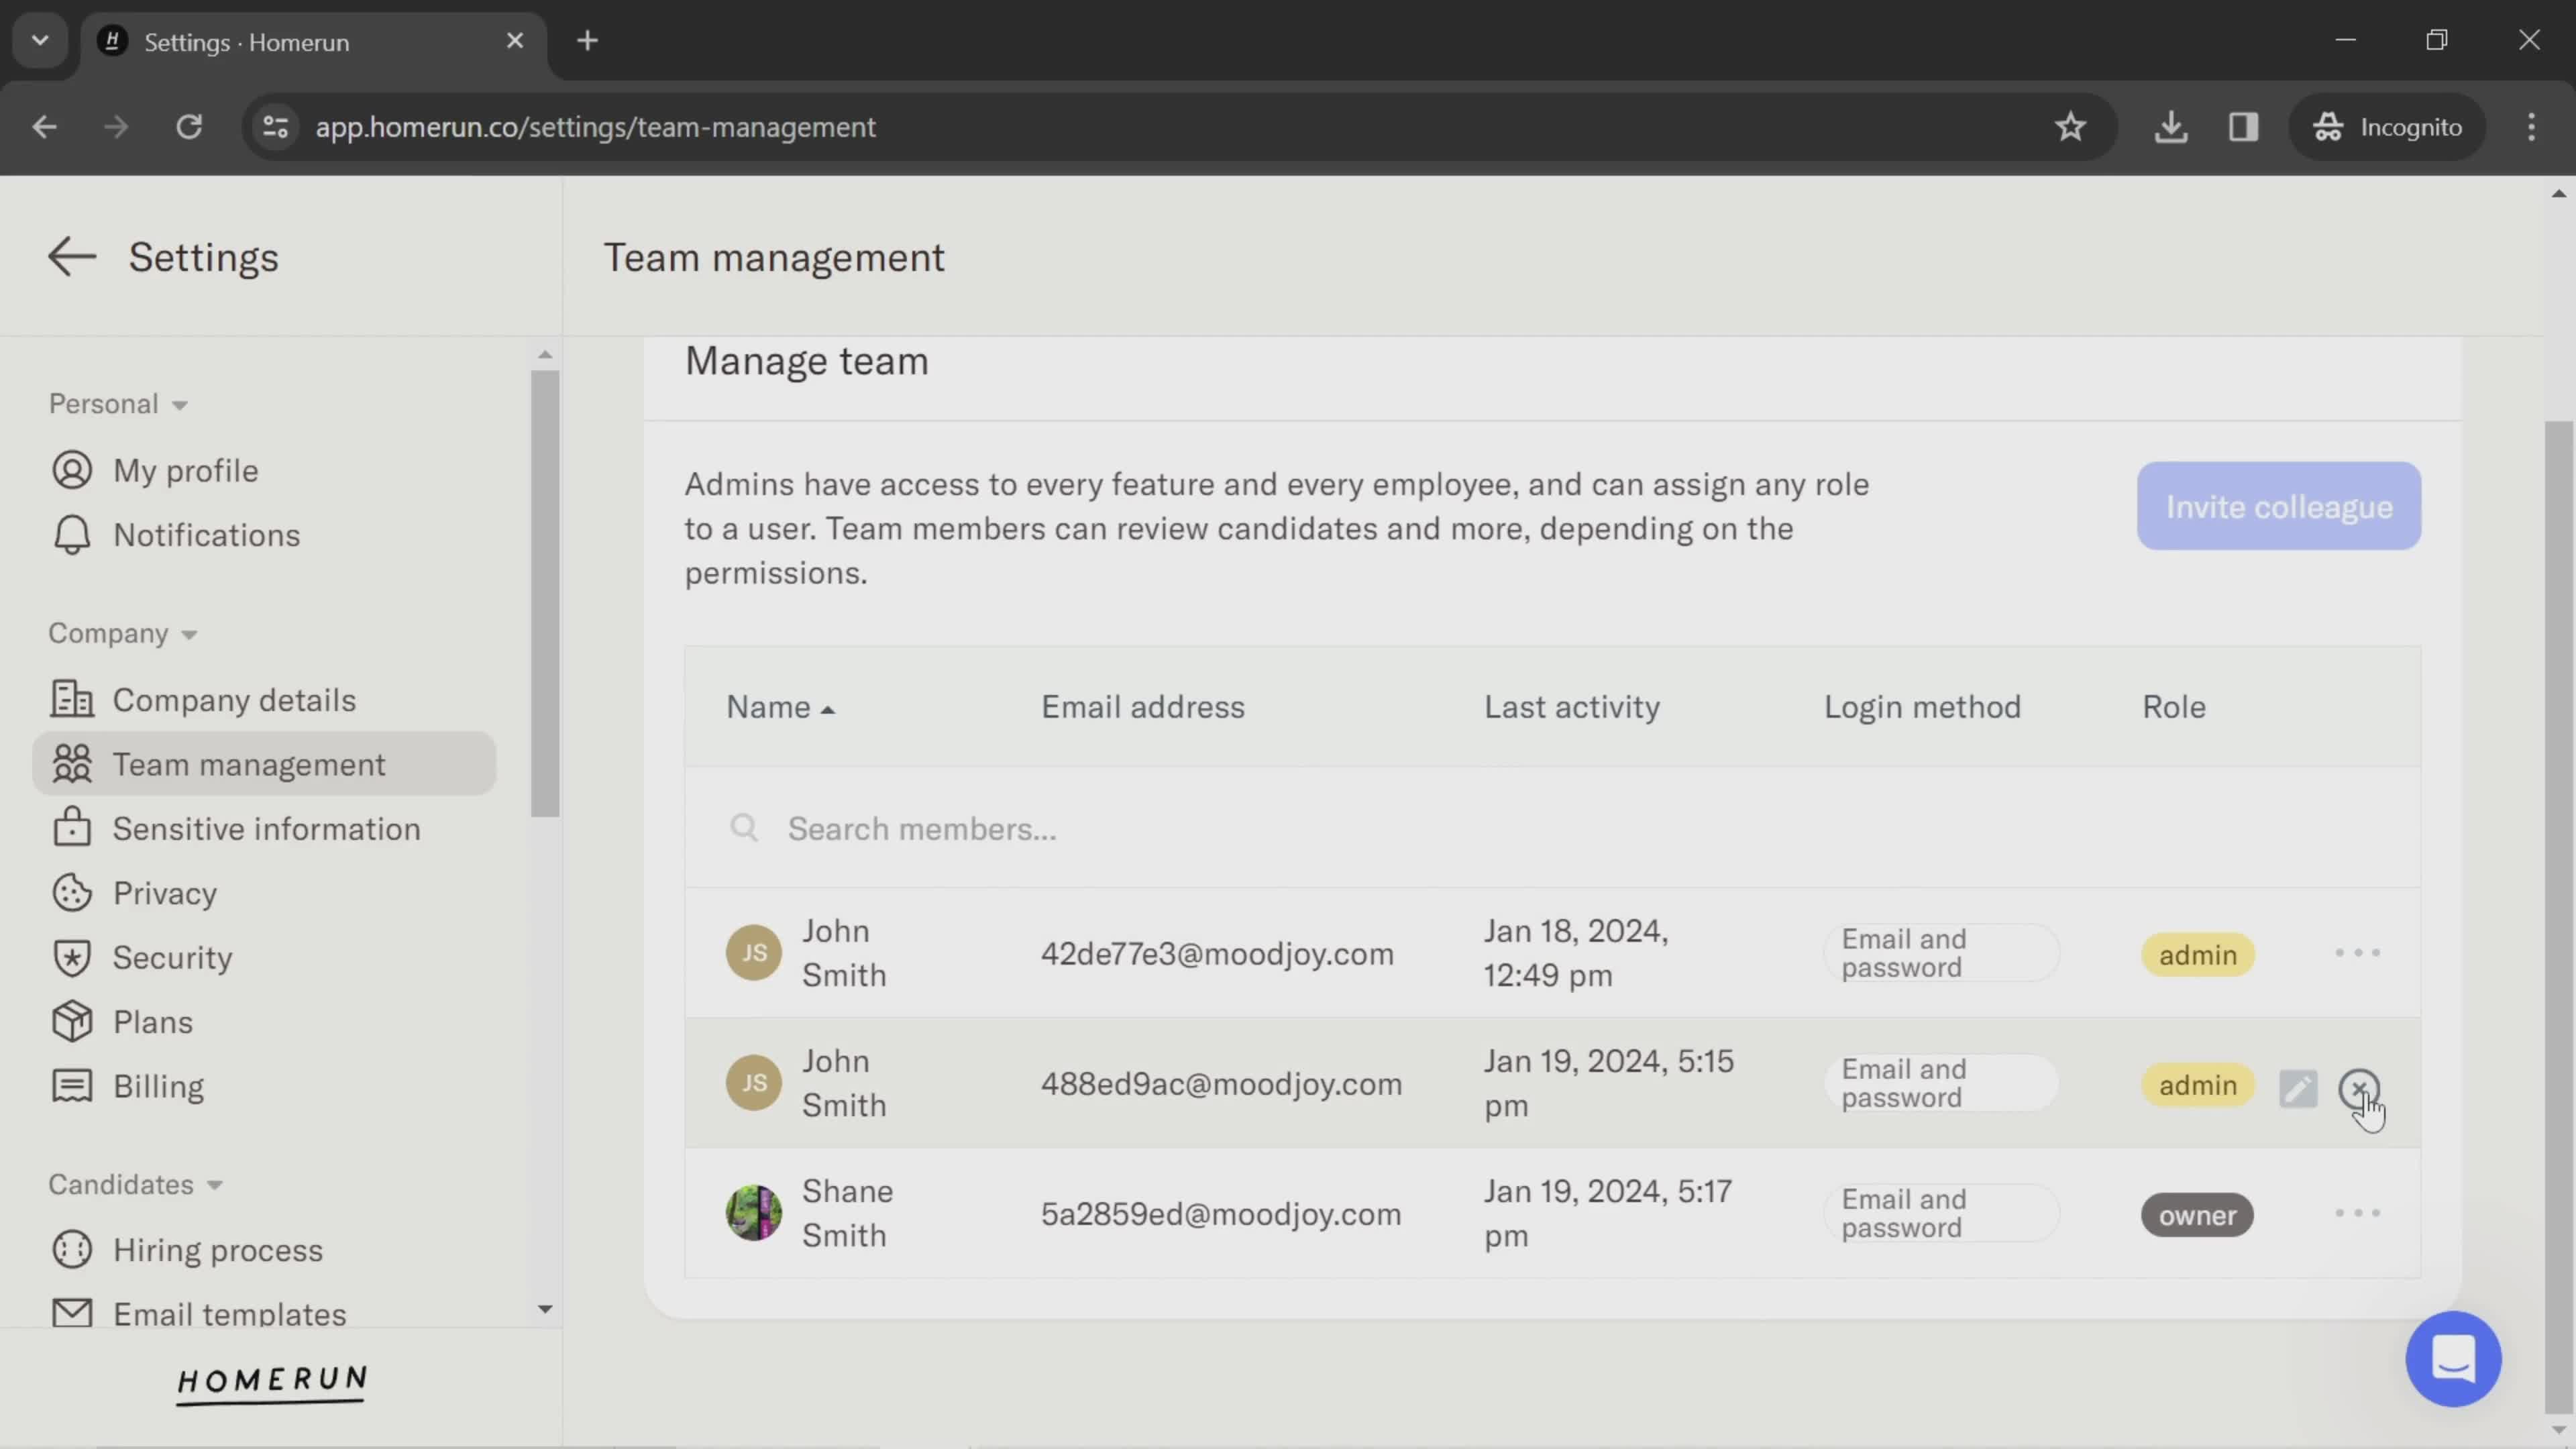Sort members by Name column
This screenshot has height=1449, width=2576.
click(x=780, y=707)
